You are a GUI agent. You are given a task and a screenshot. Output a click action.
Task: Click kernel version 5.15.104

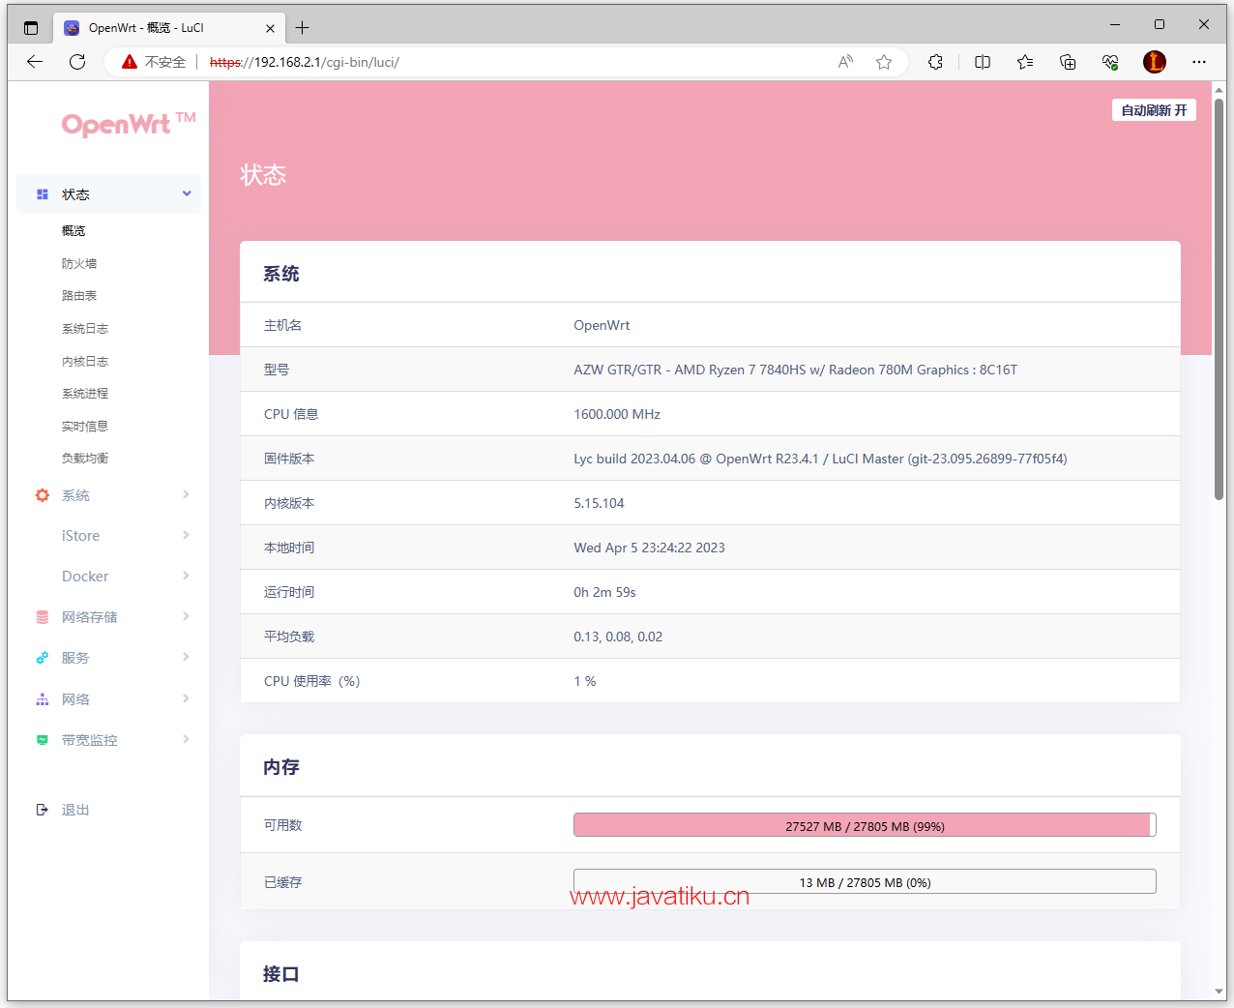point(599,503)
